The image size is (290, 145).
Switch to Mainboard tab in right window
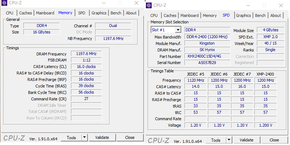189,15
